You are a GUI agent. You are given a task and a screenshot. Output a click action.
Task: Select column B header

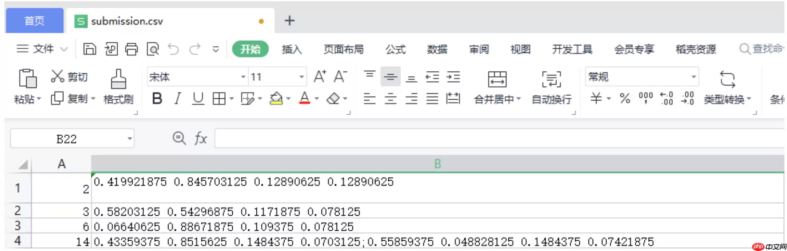[437, 164]
